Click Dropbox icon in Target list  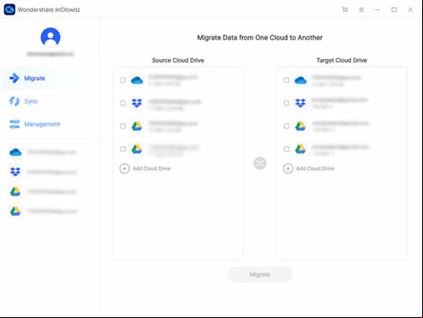coord(301,103)
